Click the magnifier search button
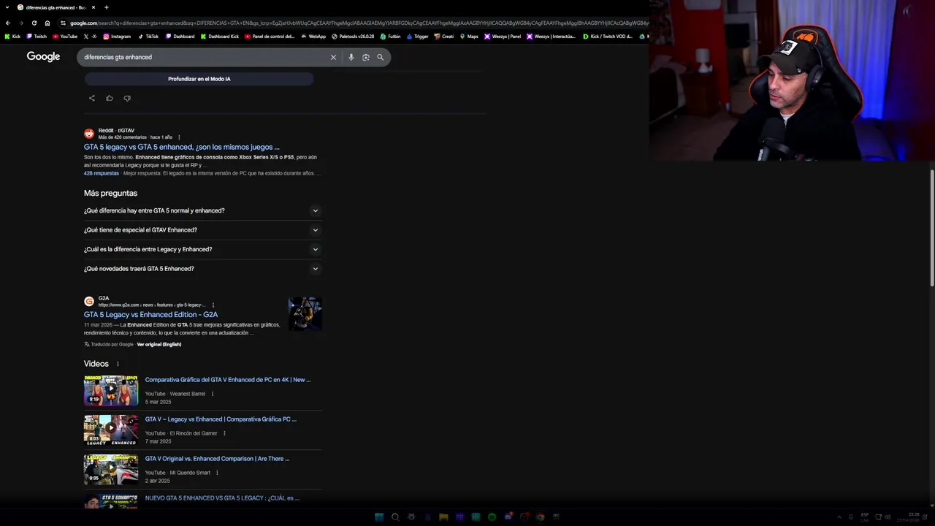This screenshot has height=526, width=935. point(380,57)
